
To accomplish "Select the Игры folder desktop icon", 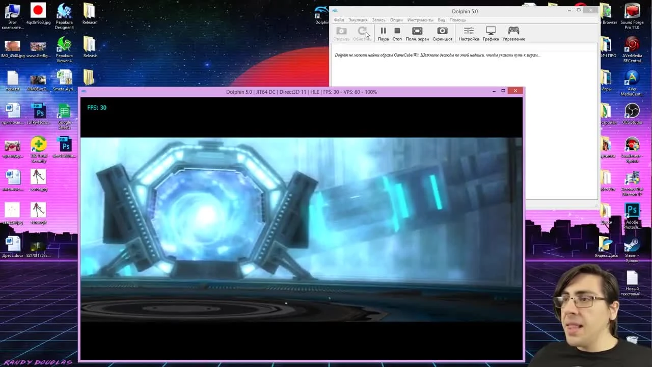I will pos(606,81).
